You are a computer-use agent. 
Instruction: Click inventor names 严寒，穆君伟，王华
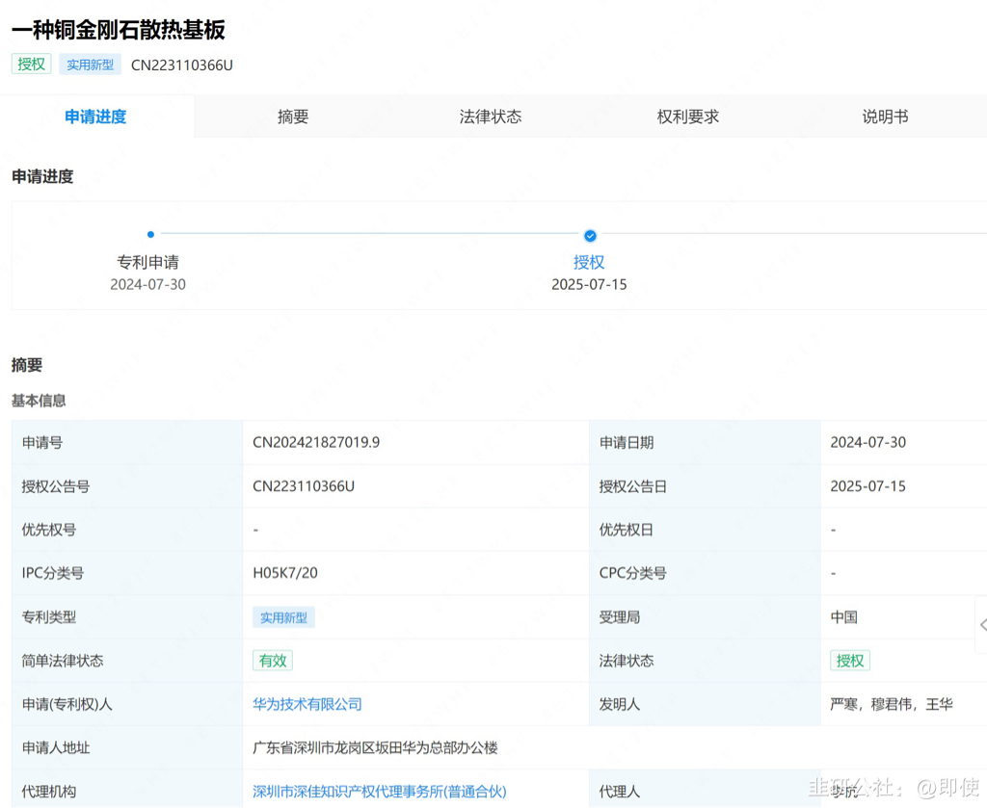point(892,704)
